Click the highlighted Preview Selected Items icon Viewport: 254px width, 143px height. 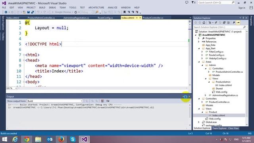coord(238,23)
